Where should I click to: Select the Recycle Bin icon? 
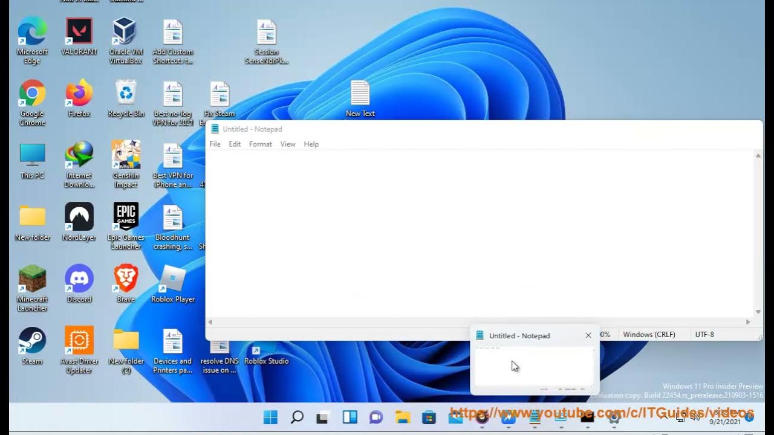point(126,98)
